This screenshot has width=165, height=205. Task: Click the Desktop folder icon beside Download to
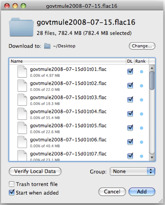point(47,46)
